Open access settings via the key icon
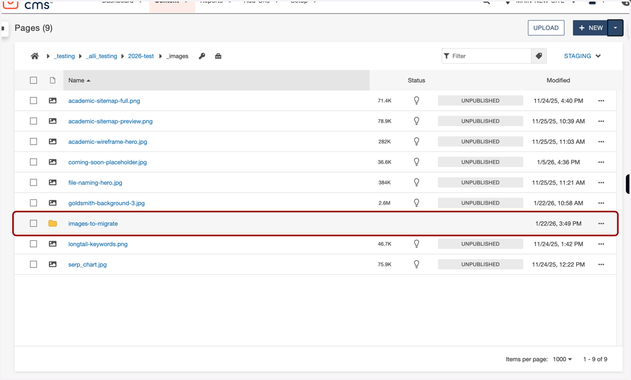 (x=202, y=56)
